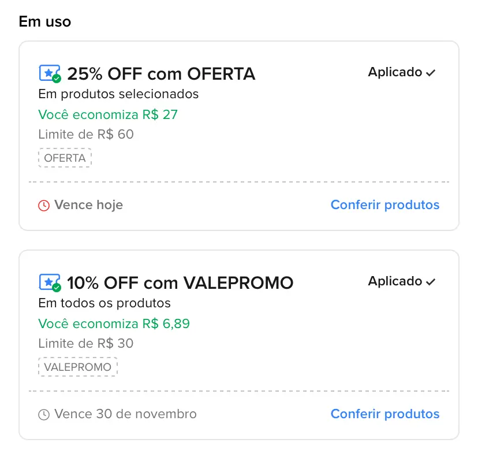Open Conferir produtos for the OFERTA coupon
This screenshot has width=478, height=454.
tap(385, 204)
